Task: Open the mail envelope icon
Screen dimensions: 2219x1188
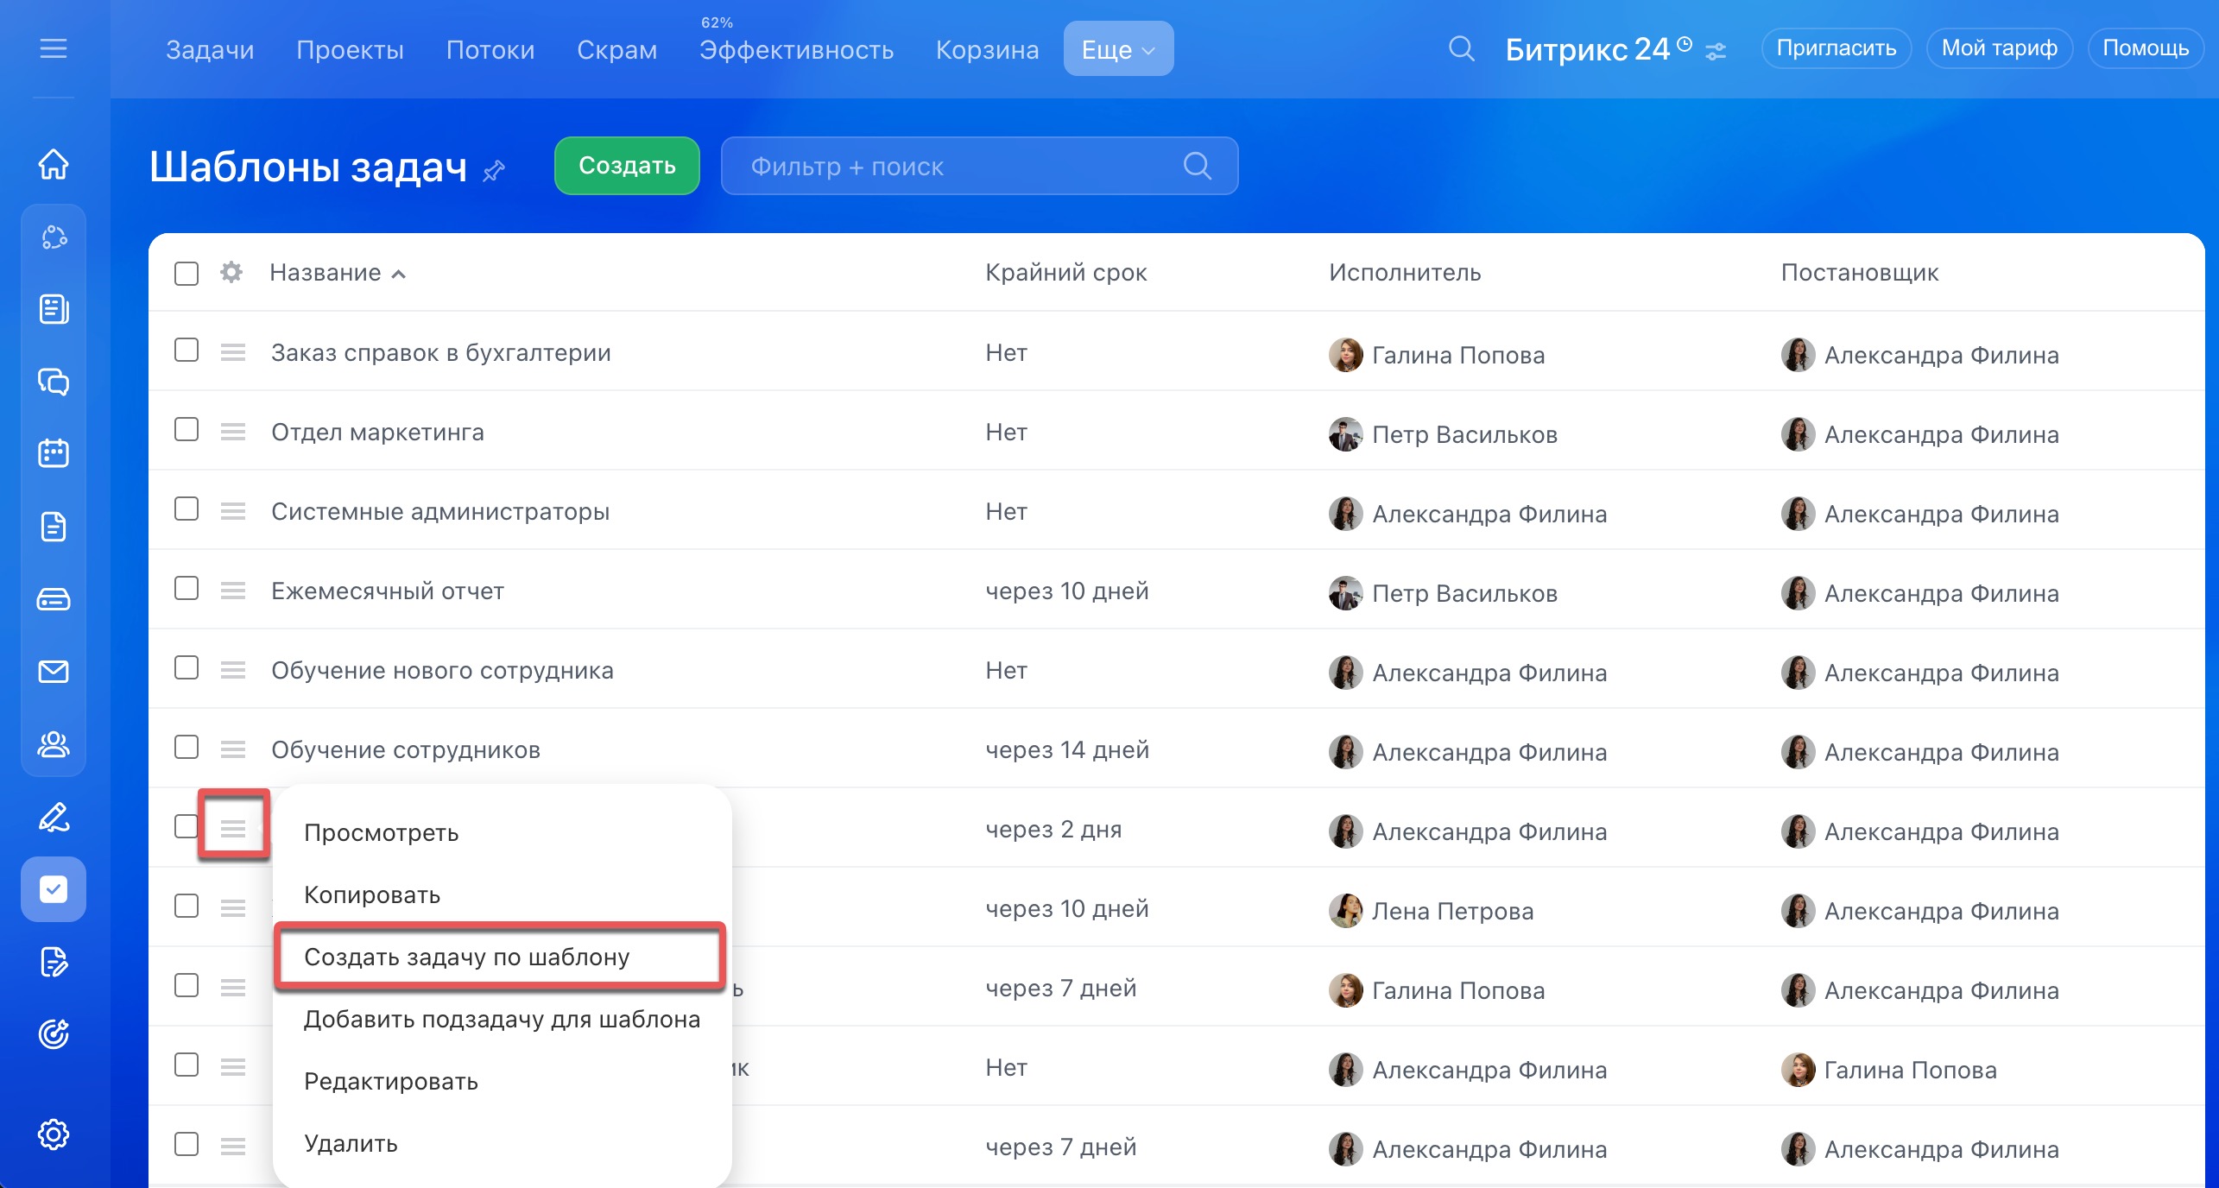Action: pos(54,671)
